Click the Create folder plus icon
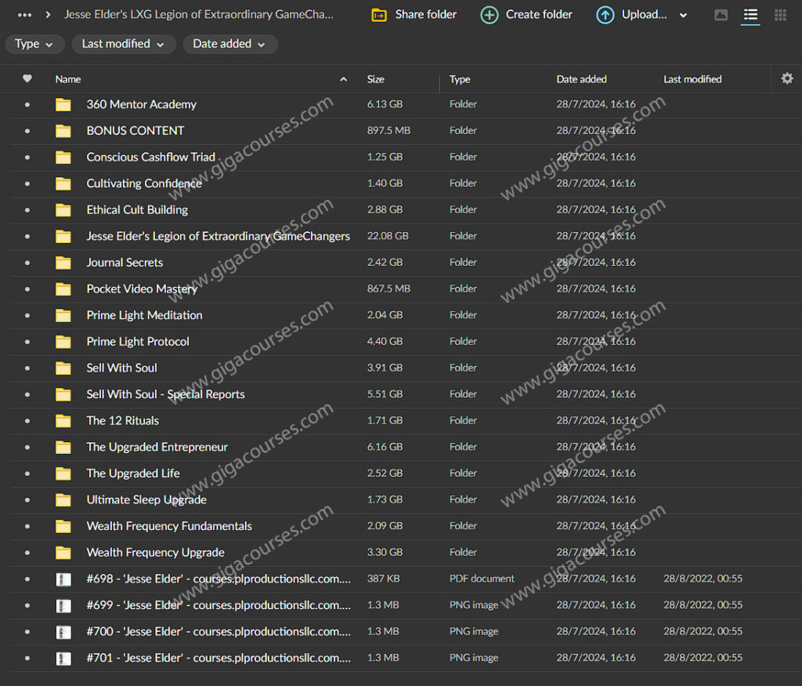This screenshot has height=686, width=802. [x=489, y=15]
